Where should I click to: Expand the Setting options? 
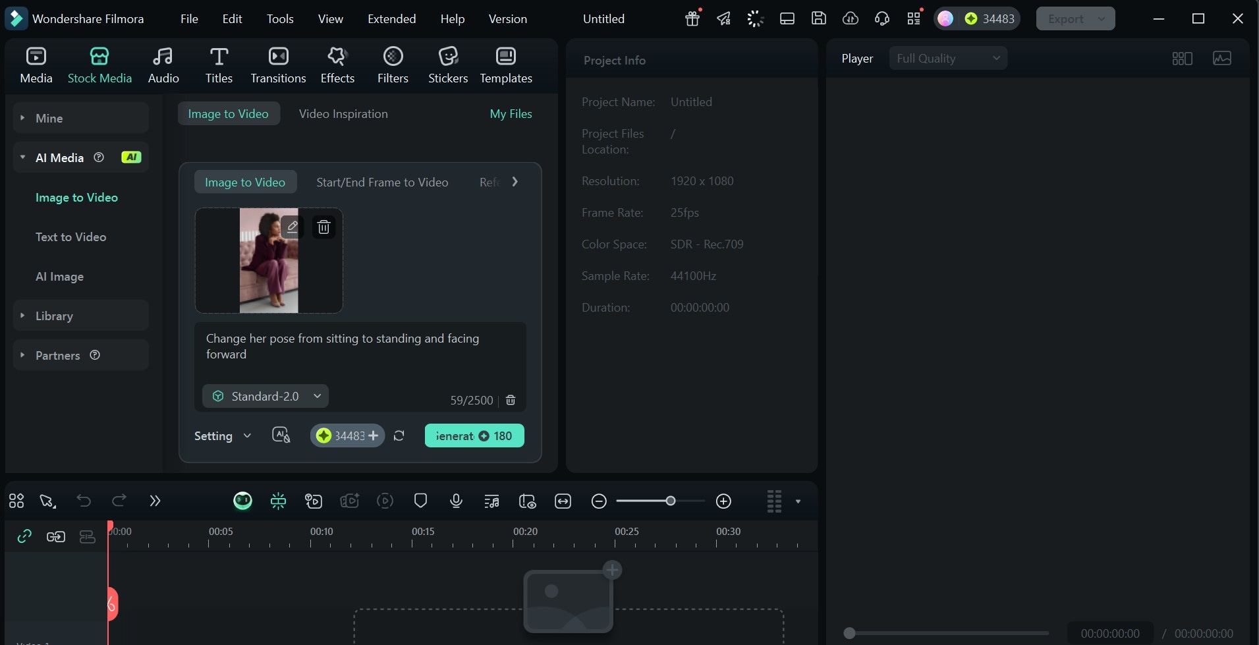click(222, 435)
